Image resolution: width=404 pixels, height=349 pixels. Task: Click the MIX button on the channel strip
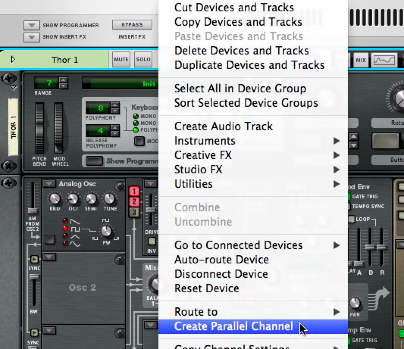click(361, 60)
